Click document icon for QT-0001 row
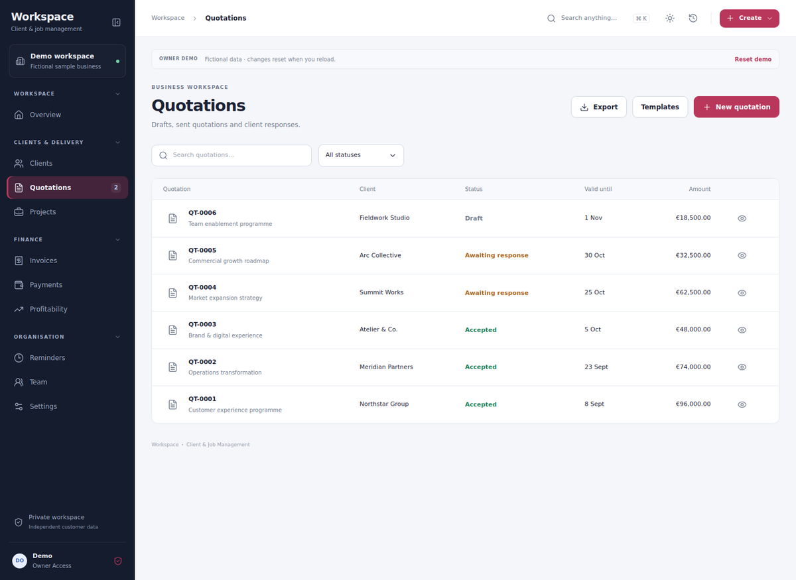The height and width of the screenshot is (580, 796). click(172, 404)
